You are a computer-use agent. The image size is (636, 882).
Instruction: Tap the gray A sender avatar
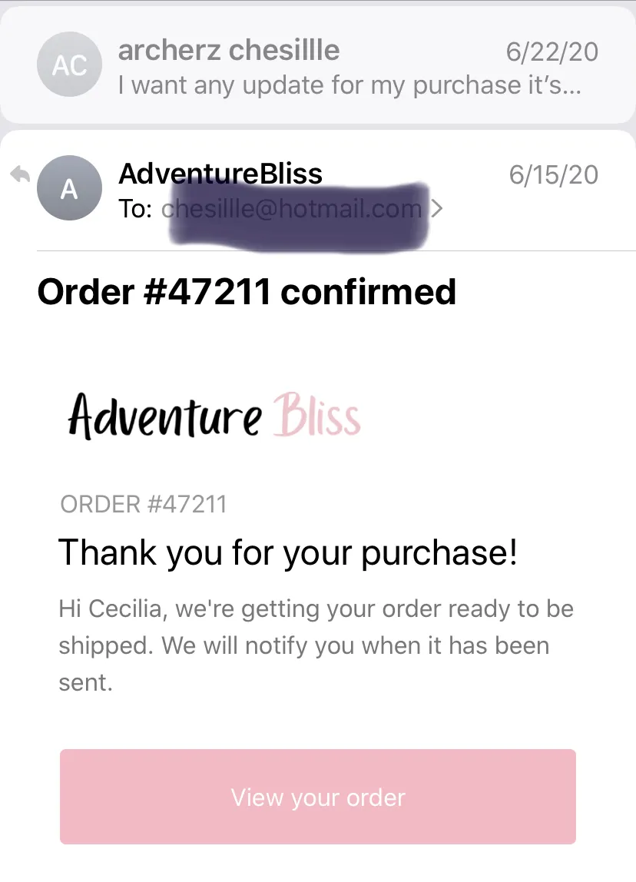[x=69, y=188]
